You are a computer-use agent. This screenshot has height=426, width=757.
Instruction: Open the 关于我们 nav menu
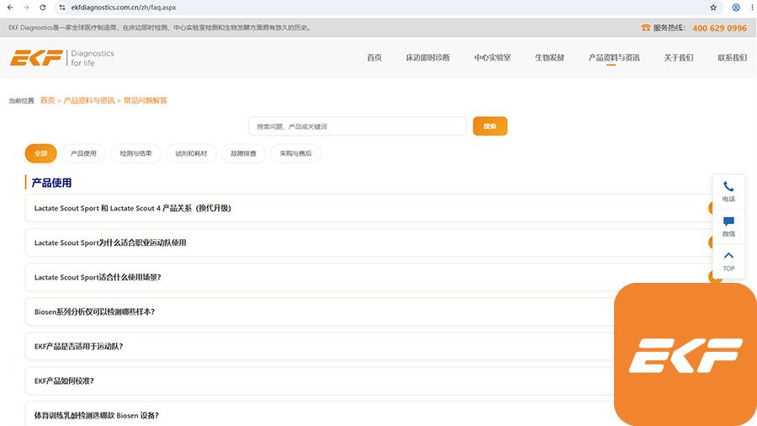(x=678, y=57)
